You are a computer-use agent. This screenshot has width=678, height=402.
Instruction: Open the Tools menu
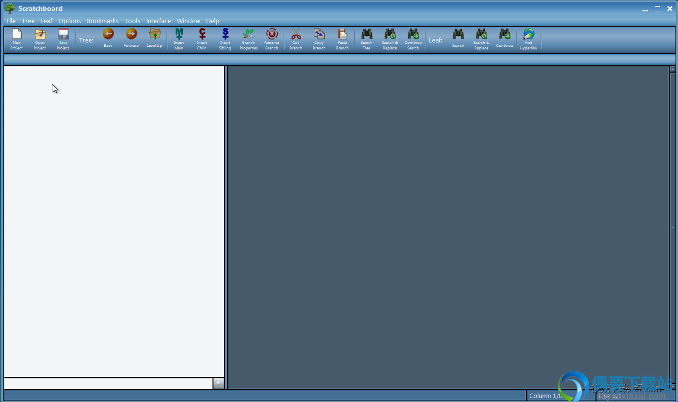(x=132, y=21)
